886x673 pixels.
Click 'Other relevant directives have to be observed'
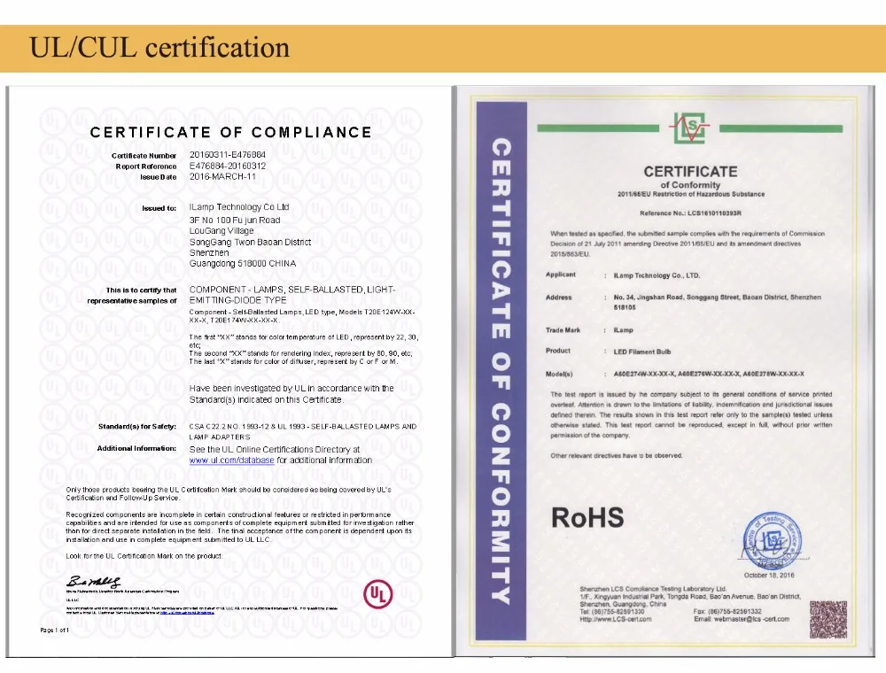point(617,456)
